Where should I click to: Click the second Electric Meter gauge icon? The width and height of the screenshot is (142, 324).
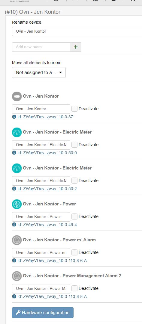coord(17,168)
